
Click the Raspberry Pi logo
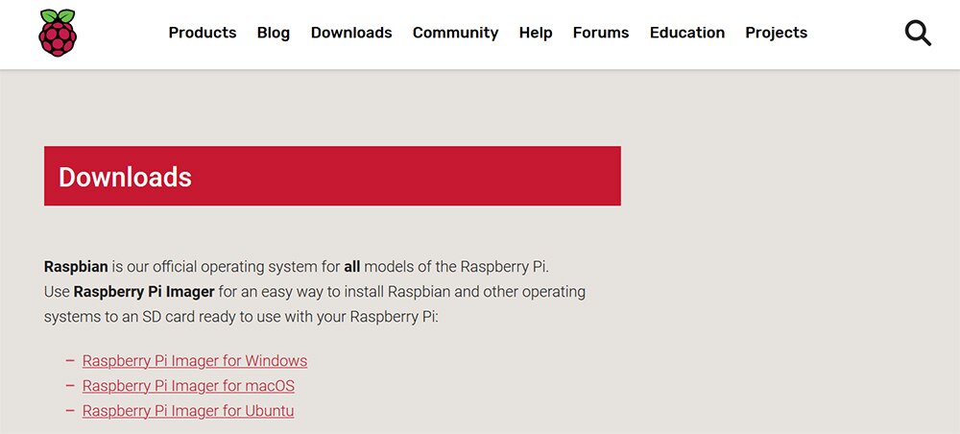pyautogui.click(x=58, y=33)
